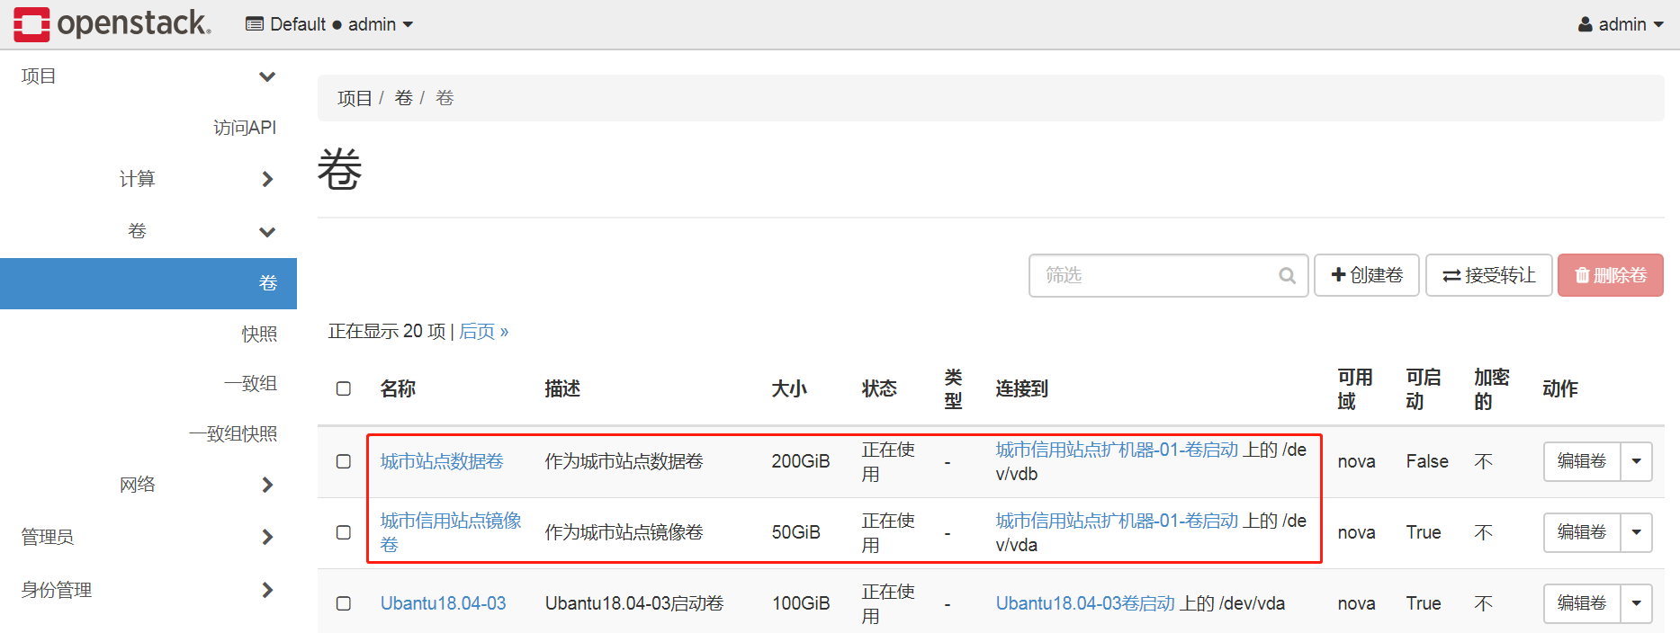Click the first 卷 breadcrumb entry
This screenshot has height=633, width=1680.
tap(403, 98)
